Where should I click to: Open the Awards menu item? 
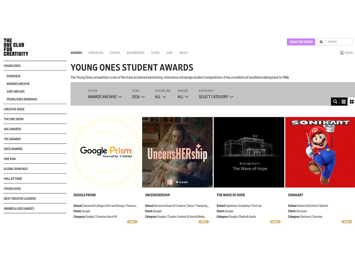76,53
